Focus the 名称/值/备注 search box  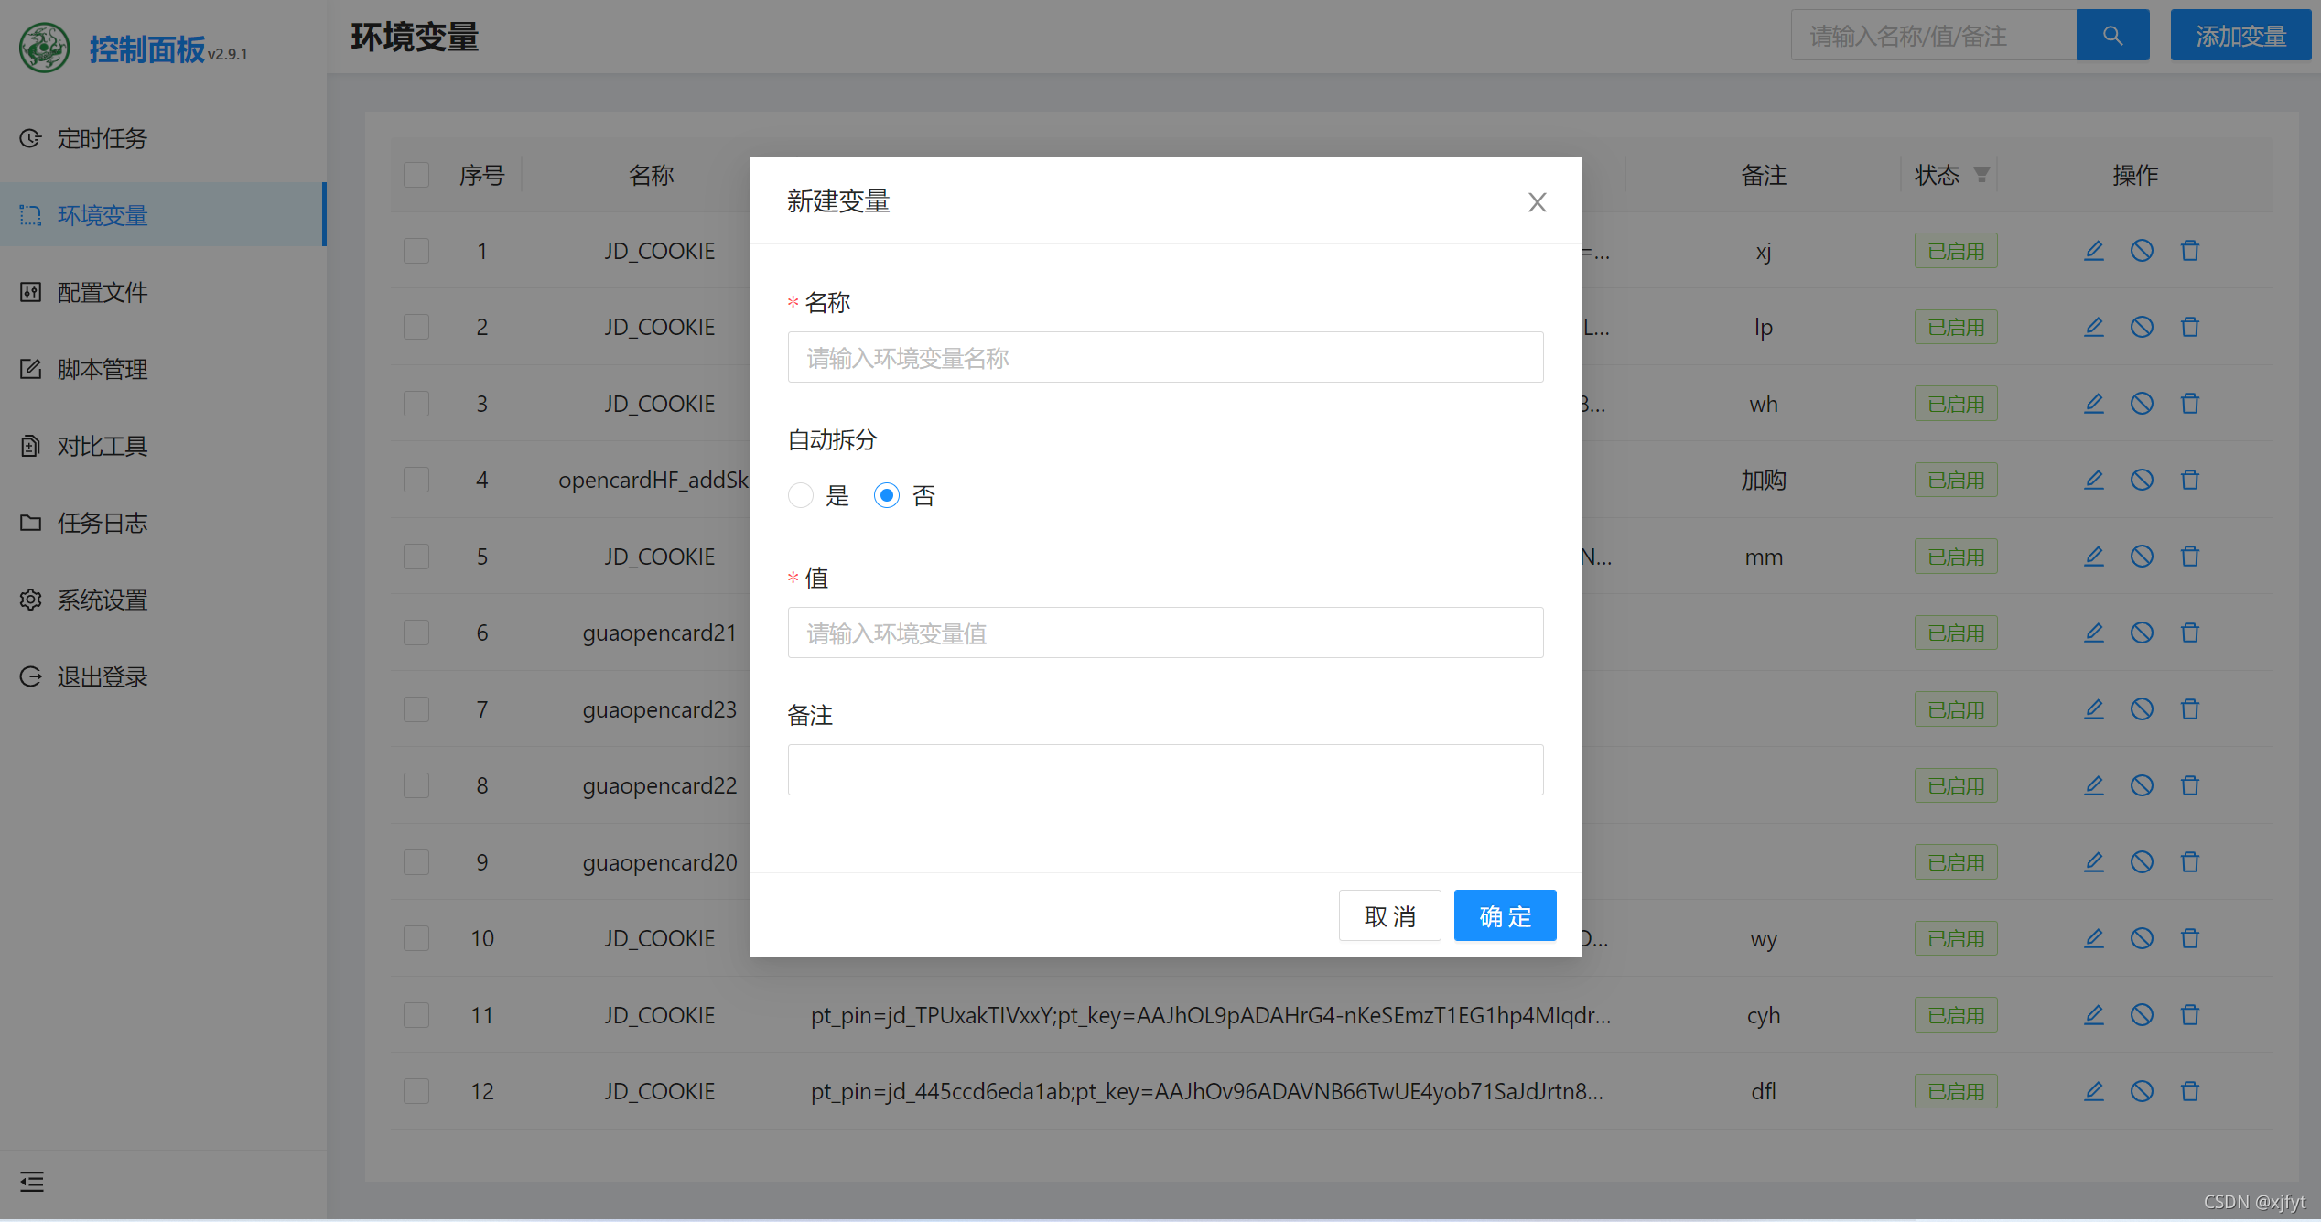(x=1933, y=36)
